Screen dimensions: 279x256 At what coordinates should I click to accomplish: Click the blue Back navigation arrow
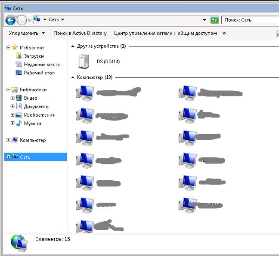coord(10,20)
